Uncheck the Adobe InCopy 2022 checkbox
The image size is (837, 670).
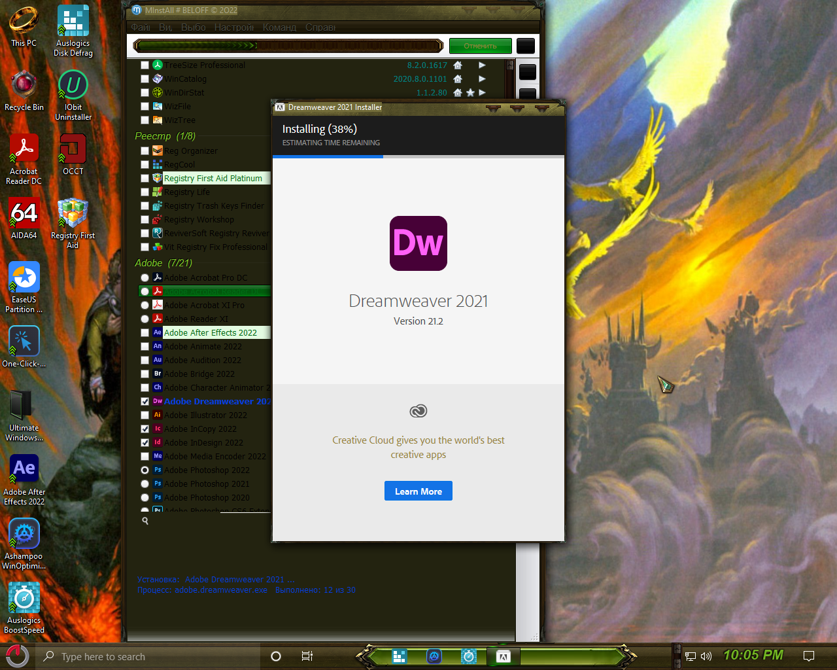point(145,429)
